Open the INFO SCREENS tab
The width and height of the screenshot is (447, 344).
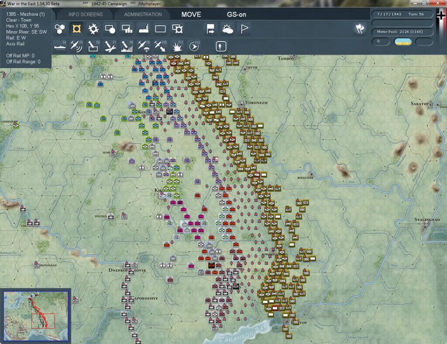point(85,14)
